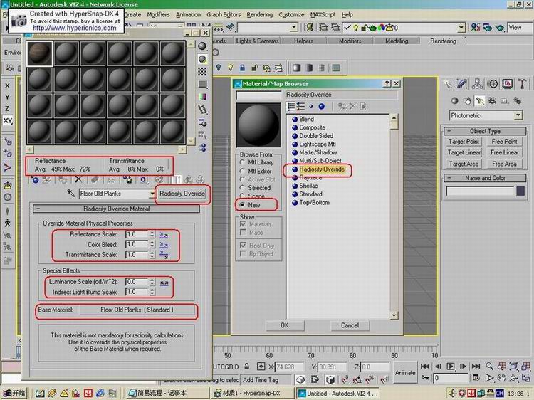
Task: Switch to the Modeling tab
Action: pyautogui.click(x=397, y=41)
